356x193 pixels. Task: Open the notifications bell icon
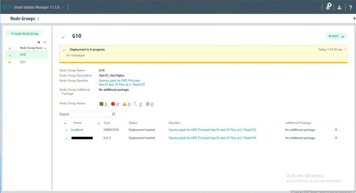pos(328,8)
